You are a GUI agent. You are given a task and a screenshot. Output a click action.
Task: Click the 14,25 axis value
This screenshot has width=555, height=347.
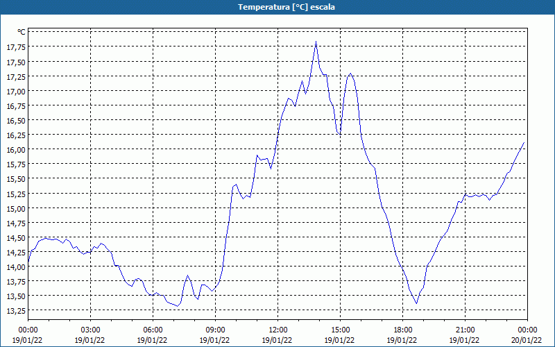point(16,253)
